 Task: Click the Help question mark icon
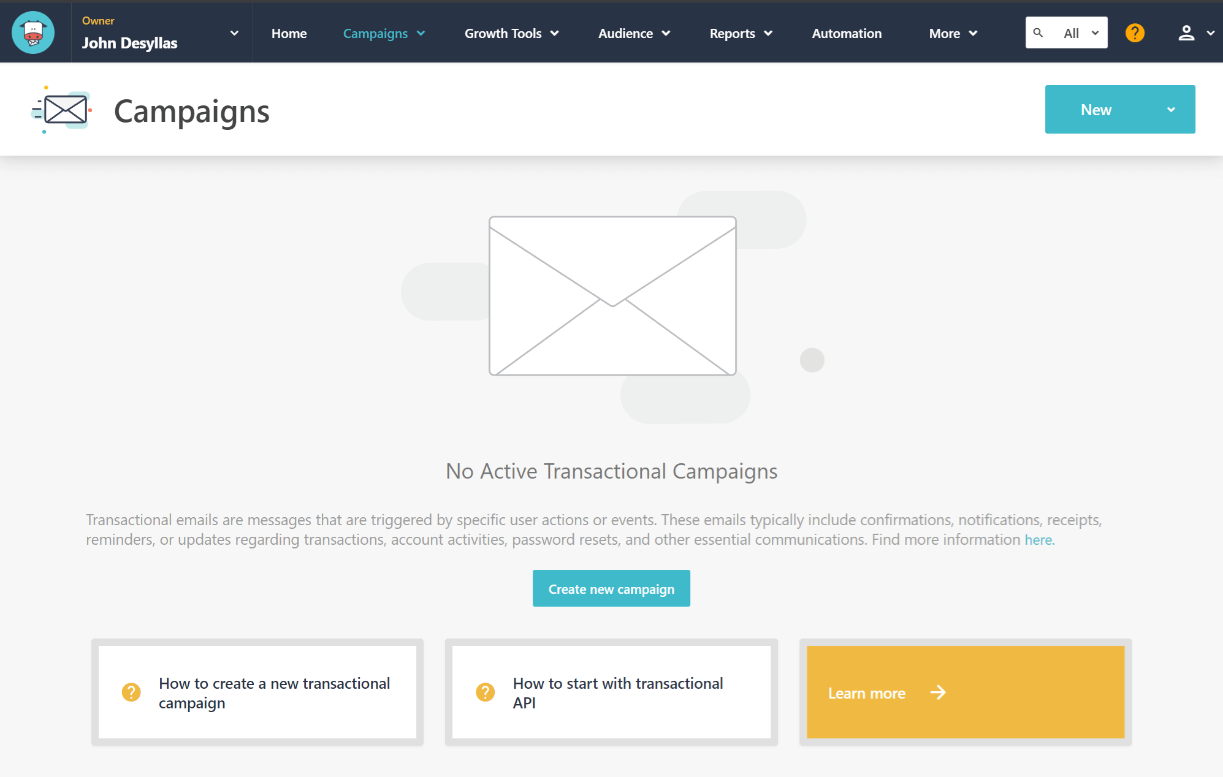[x=1135, y=33]
